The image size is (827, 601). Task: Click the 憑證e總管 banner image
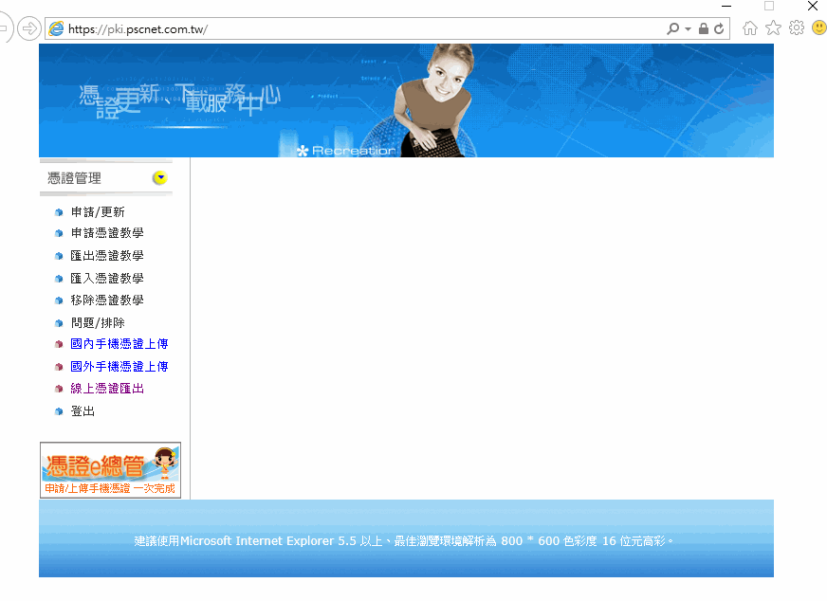pyautogui.click(x=110, y=469)
